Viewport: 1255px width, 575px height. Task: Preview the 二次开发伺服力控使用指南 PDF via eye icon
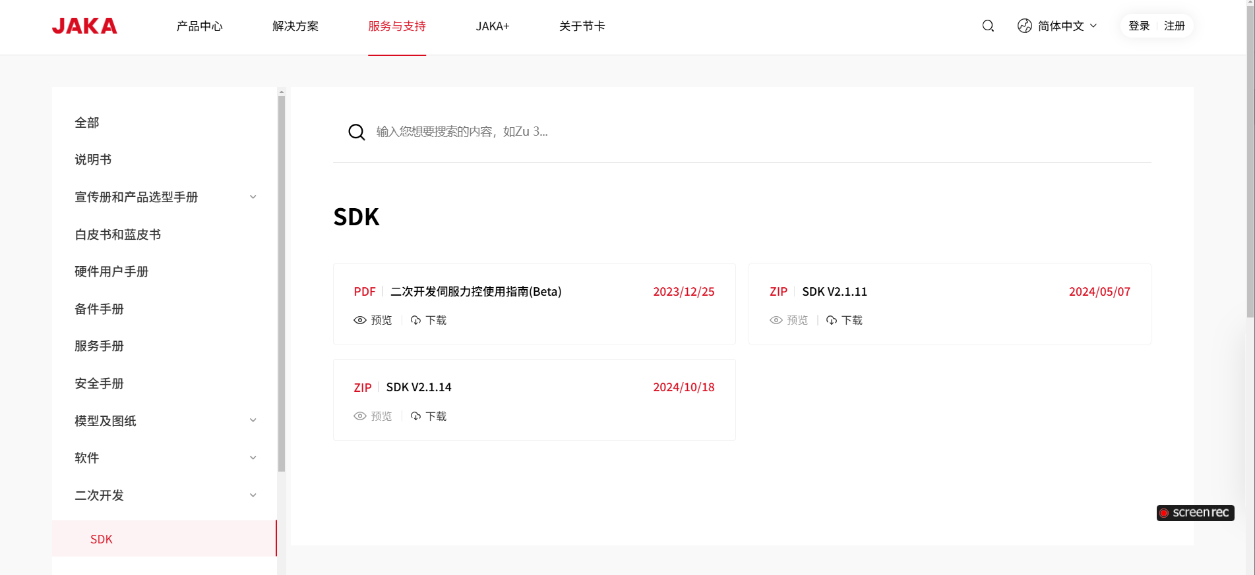point(360,320)
